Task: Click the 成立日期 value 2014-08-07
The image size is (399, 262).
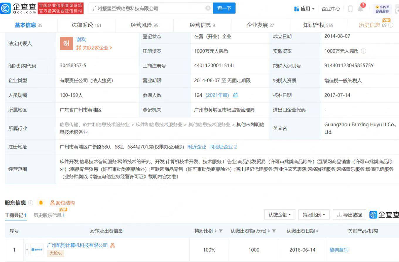Action: point(337,36)
